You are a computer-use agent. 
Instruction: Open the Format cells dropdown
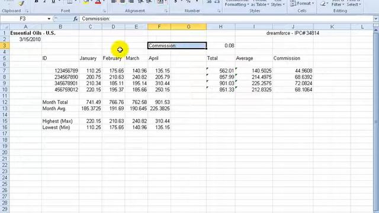[x=302, y=4]
